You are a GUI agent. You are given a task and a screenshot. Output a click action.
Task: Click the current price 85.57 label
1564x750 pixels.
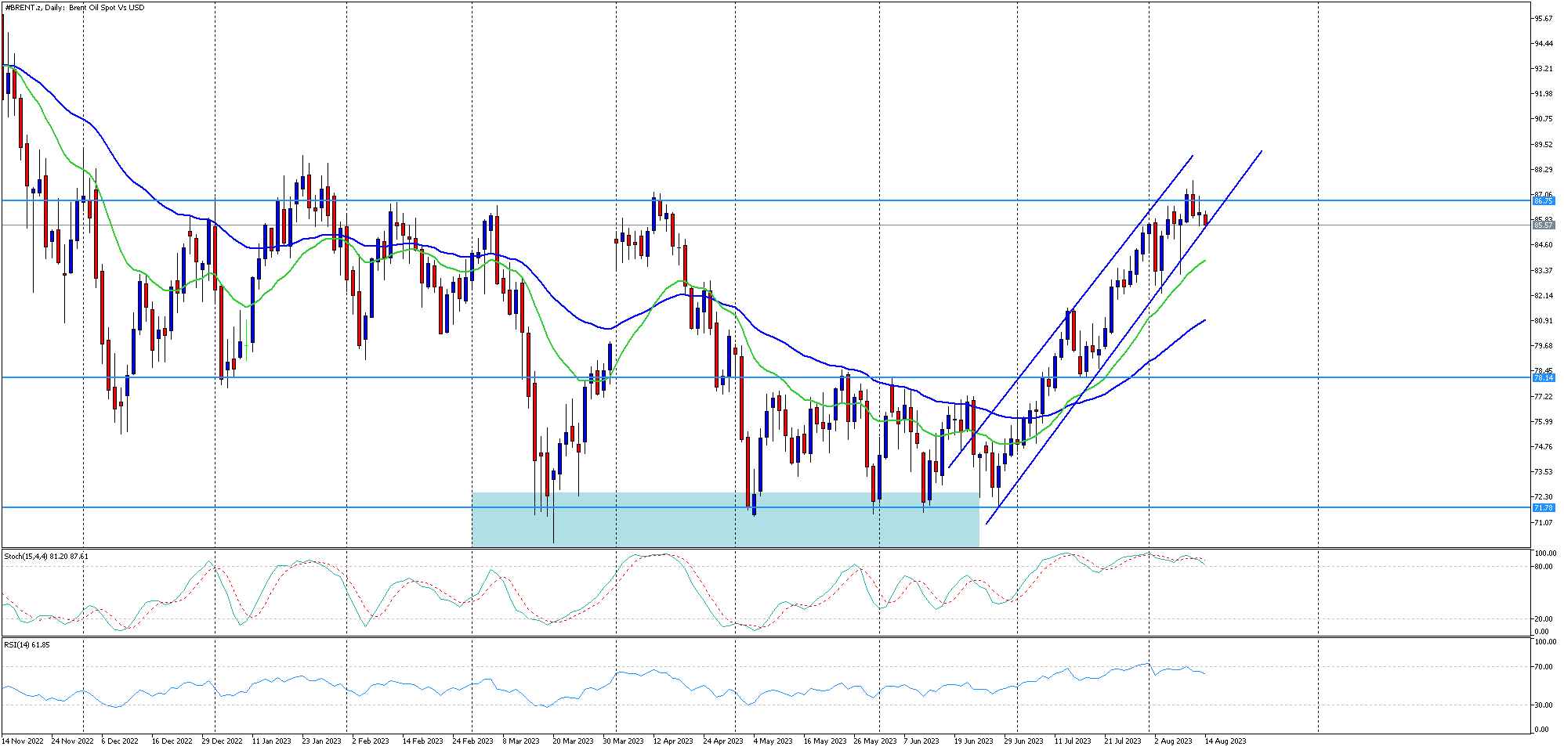click(x=1543, y=225)
